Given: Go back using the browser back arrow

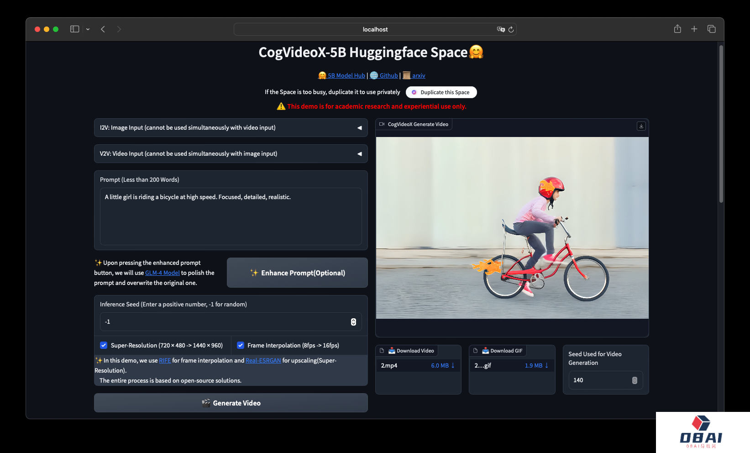Looking at the screenshot, I should tap(103, 29).
